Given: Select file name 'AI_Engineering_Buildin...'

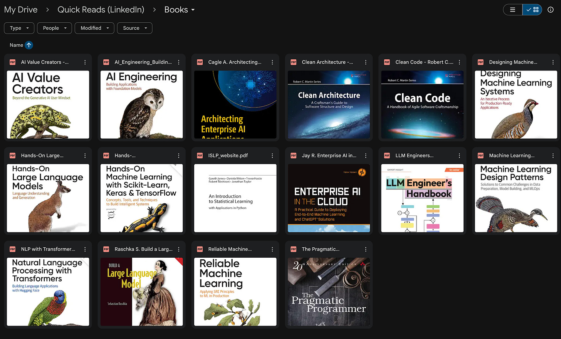Looking at the screenshot, I should tap(143, 62).
